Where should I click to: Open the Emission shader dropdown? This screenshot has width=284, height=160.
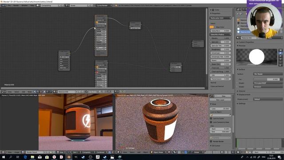pyautogui.click(x=268, y=87)
